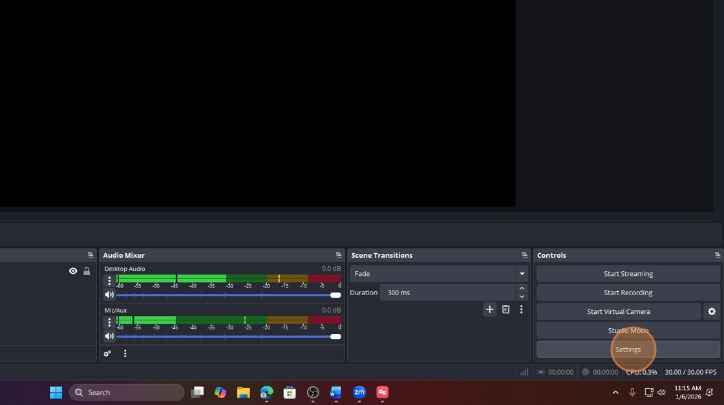Toggle source visibility with eye icon

click(x=72, y=271)
